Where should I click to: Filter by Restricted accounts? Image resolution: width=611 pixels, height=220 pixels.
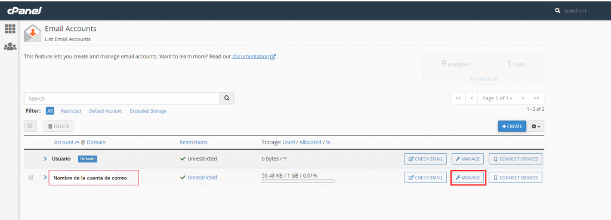click(x=71, y=111)
